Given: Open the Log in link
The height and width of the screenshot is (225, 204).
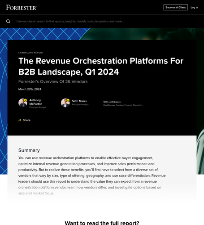Looking at the screenshot, I should (194, 7).
